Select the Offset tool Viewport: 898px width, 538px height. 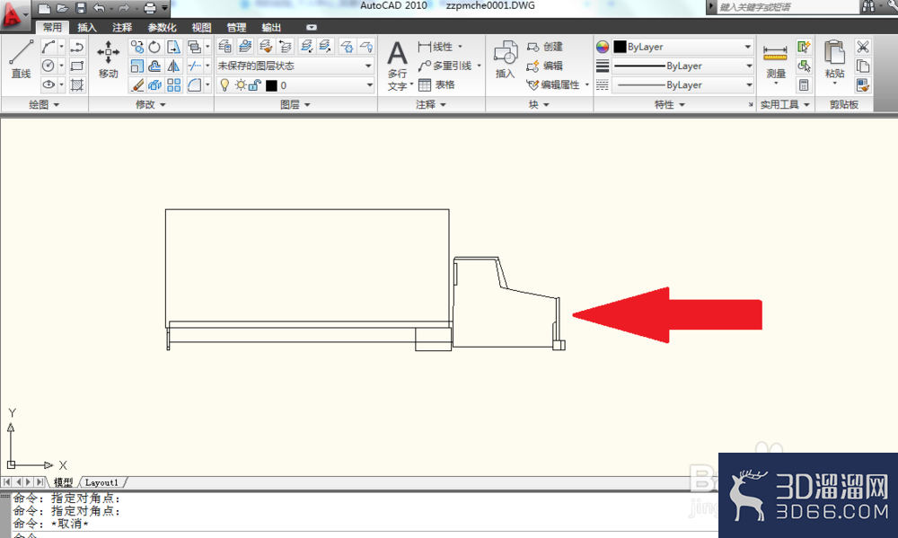[x=154, y=66]
